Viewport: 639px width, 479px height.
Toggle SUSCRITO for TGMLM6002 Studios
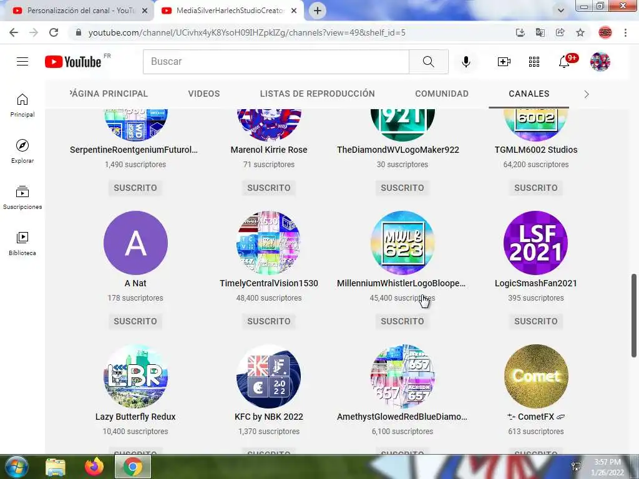[536, 188]
